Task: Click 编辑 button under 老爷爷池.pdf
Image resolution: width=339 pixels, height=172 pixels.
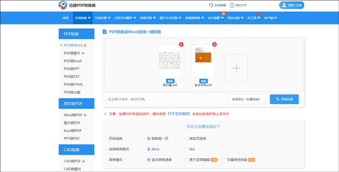Action: point(203,81)
